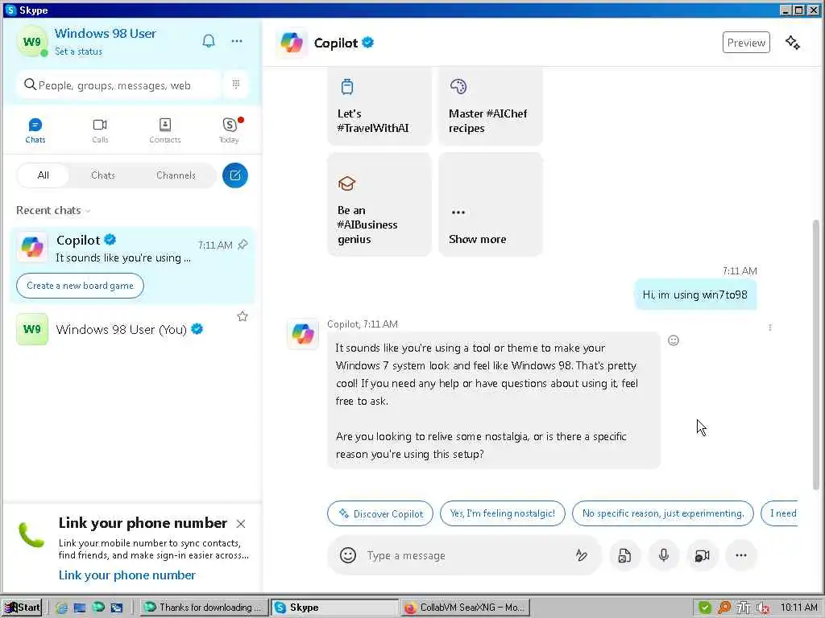Click the Link your phone number link
Viewport: 825px width, 618px height.
pos(126,575)
